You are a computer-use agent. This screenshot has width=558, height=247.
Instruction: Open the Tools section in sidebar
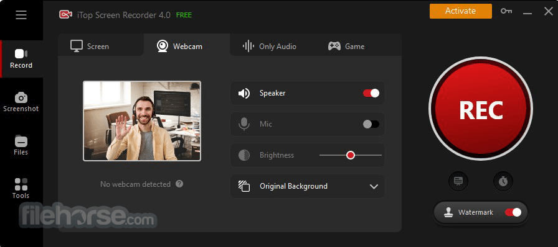(x=21, y=189)
